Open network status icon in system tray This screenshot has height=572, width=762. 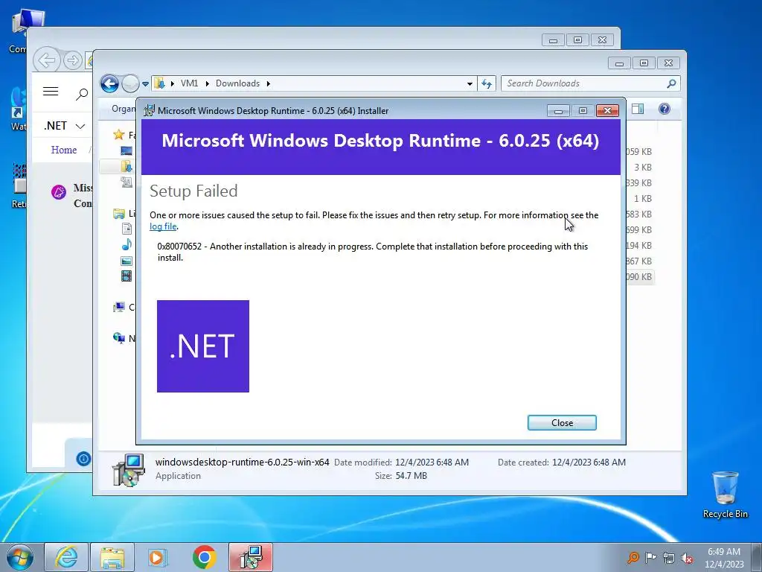tap(669, 558)
